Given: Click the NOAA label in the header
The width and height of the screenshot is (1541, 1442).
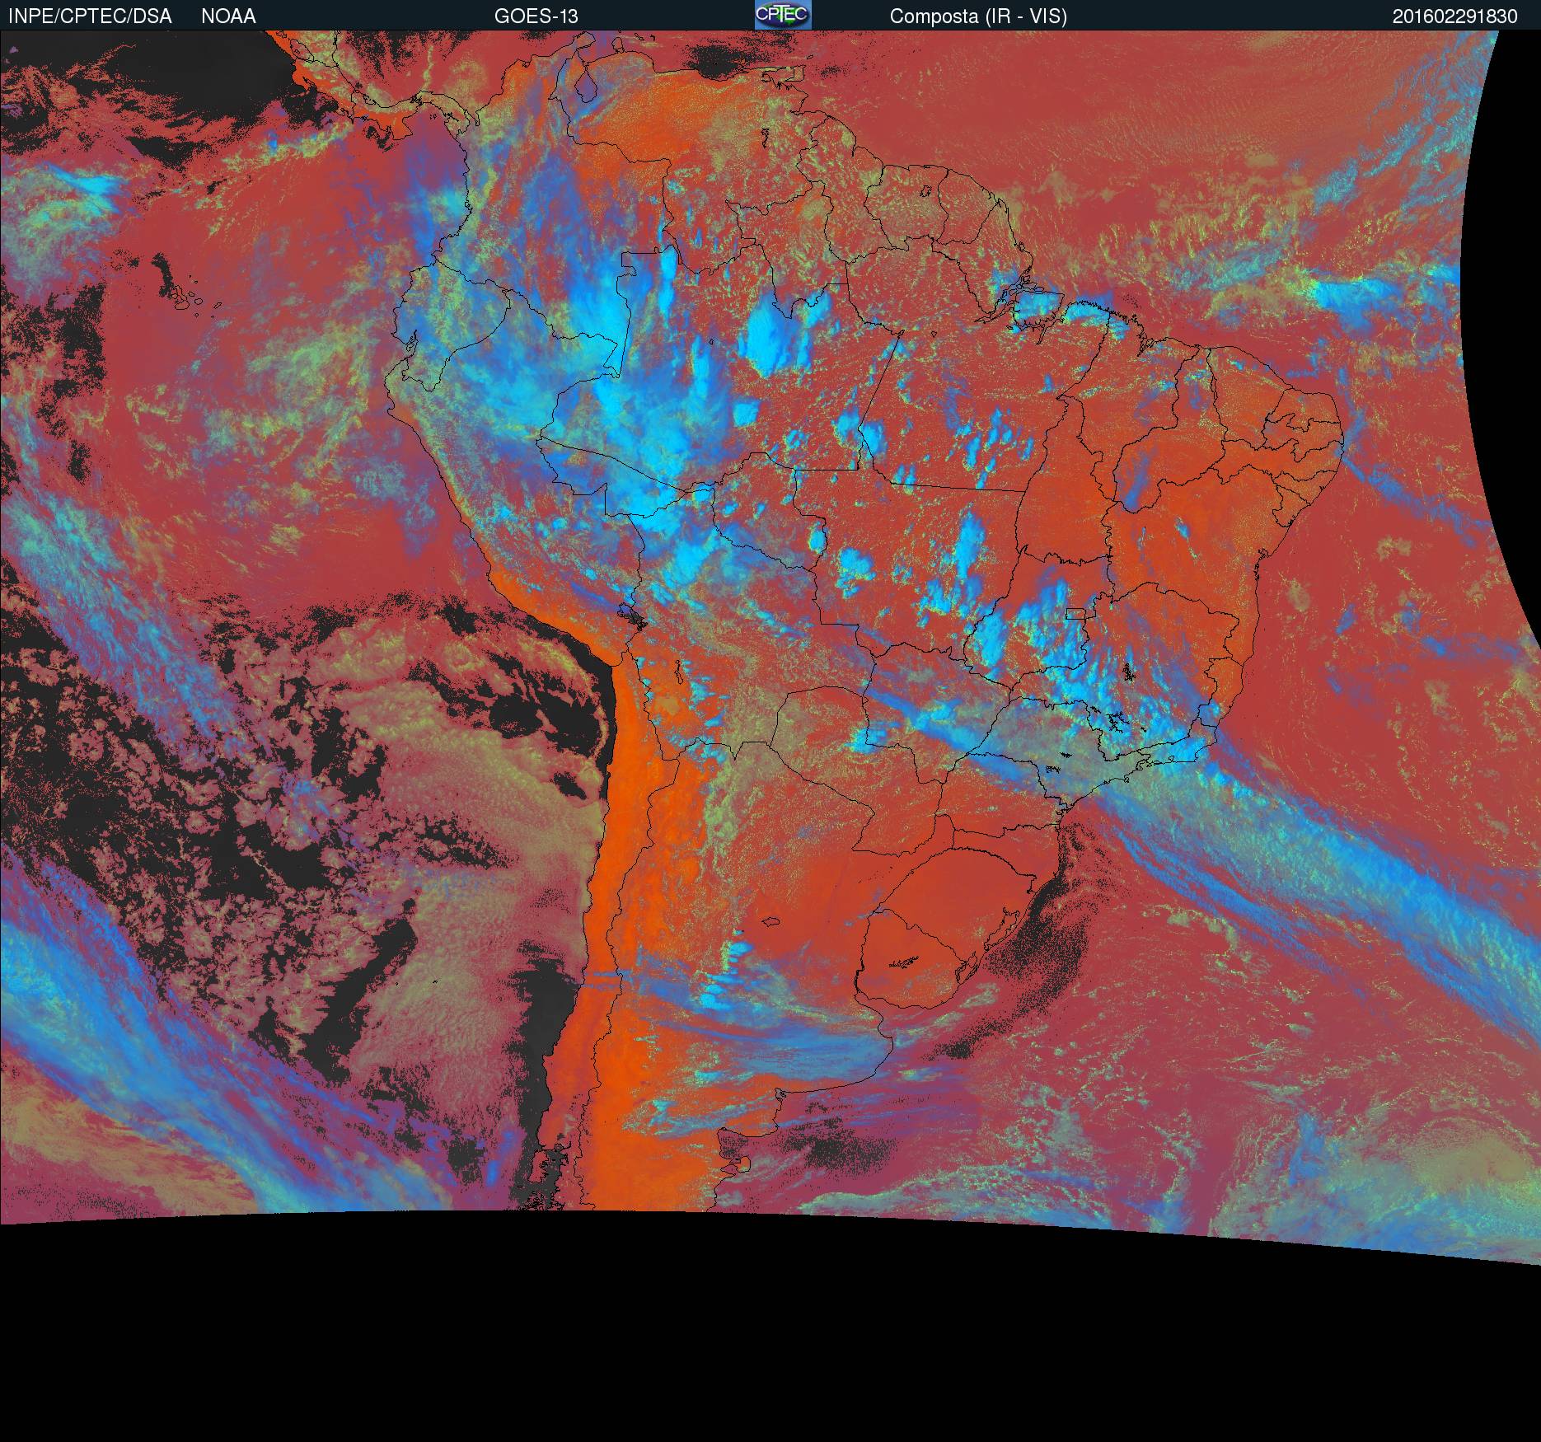Looking at the screenshot, I should [228, 16].
